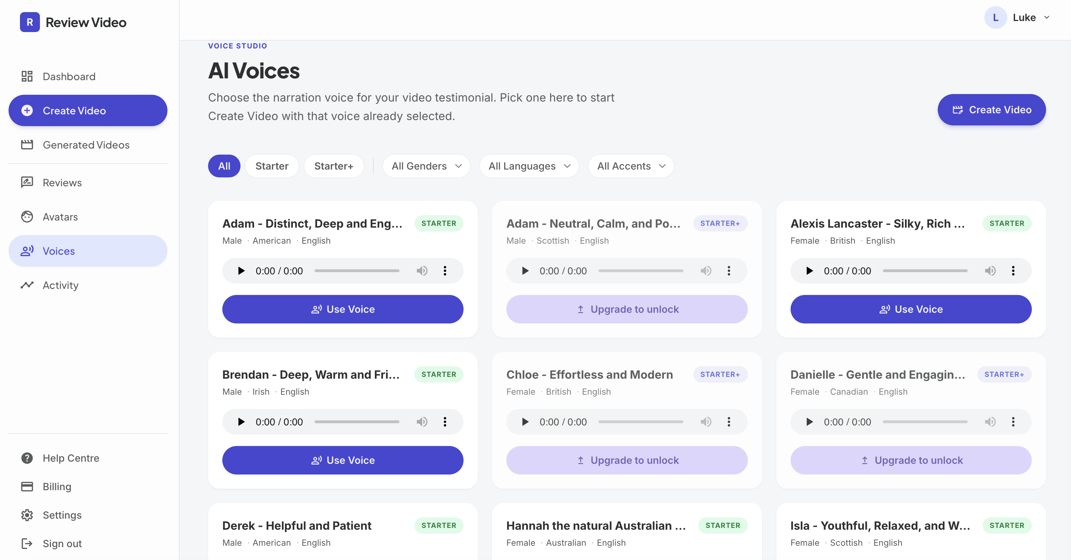Click the STARTER+ badge on Chloe card
This screenshot has height=560, width=1071.
[720, 374]
